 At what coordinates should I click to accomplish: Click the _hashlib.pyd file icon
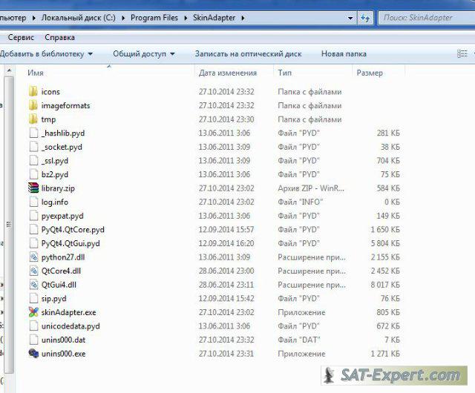click(x=33, y=133)
